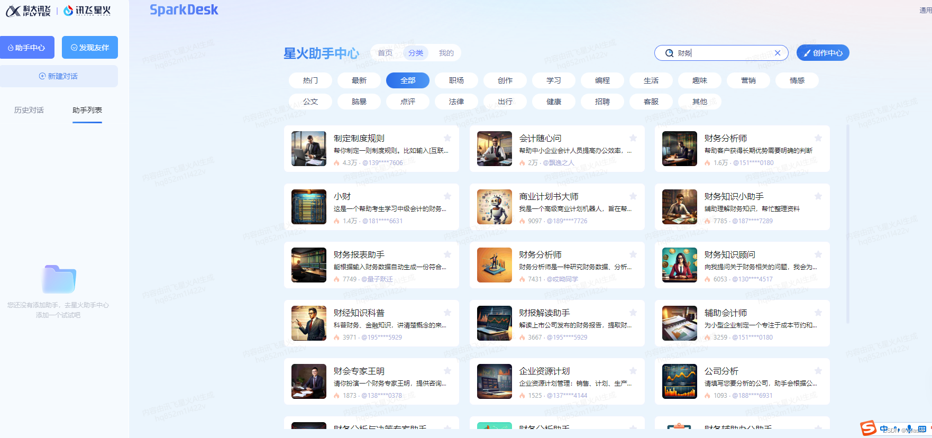Screen dimensions: 932x438
Task: Open 历史对话 tab in sidebar
Action: tap(29, 110)
